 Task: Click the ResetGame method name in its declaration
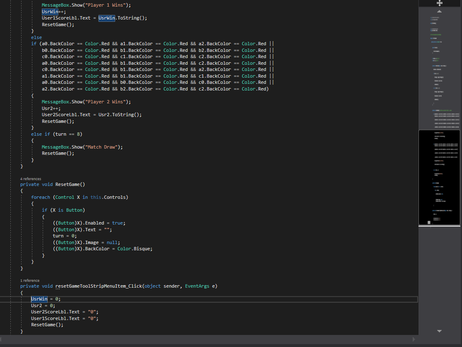68,184
